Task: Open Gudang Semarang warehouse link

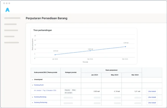Action: [x=40, y=102]
